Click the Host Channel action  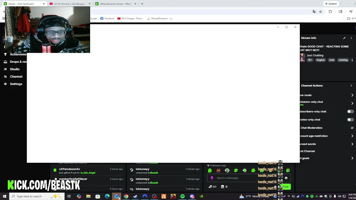coord(307,151)
